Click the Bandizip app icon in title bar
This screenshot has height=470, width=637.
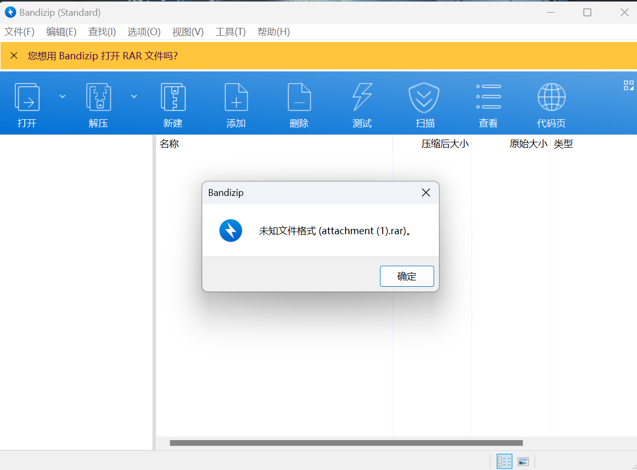(x=10, y=12)
